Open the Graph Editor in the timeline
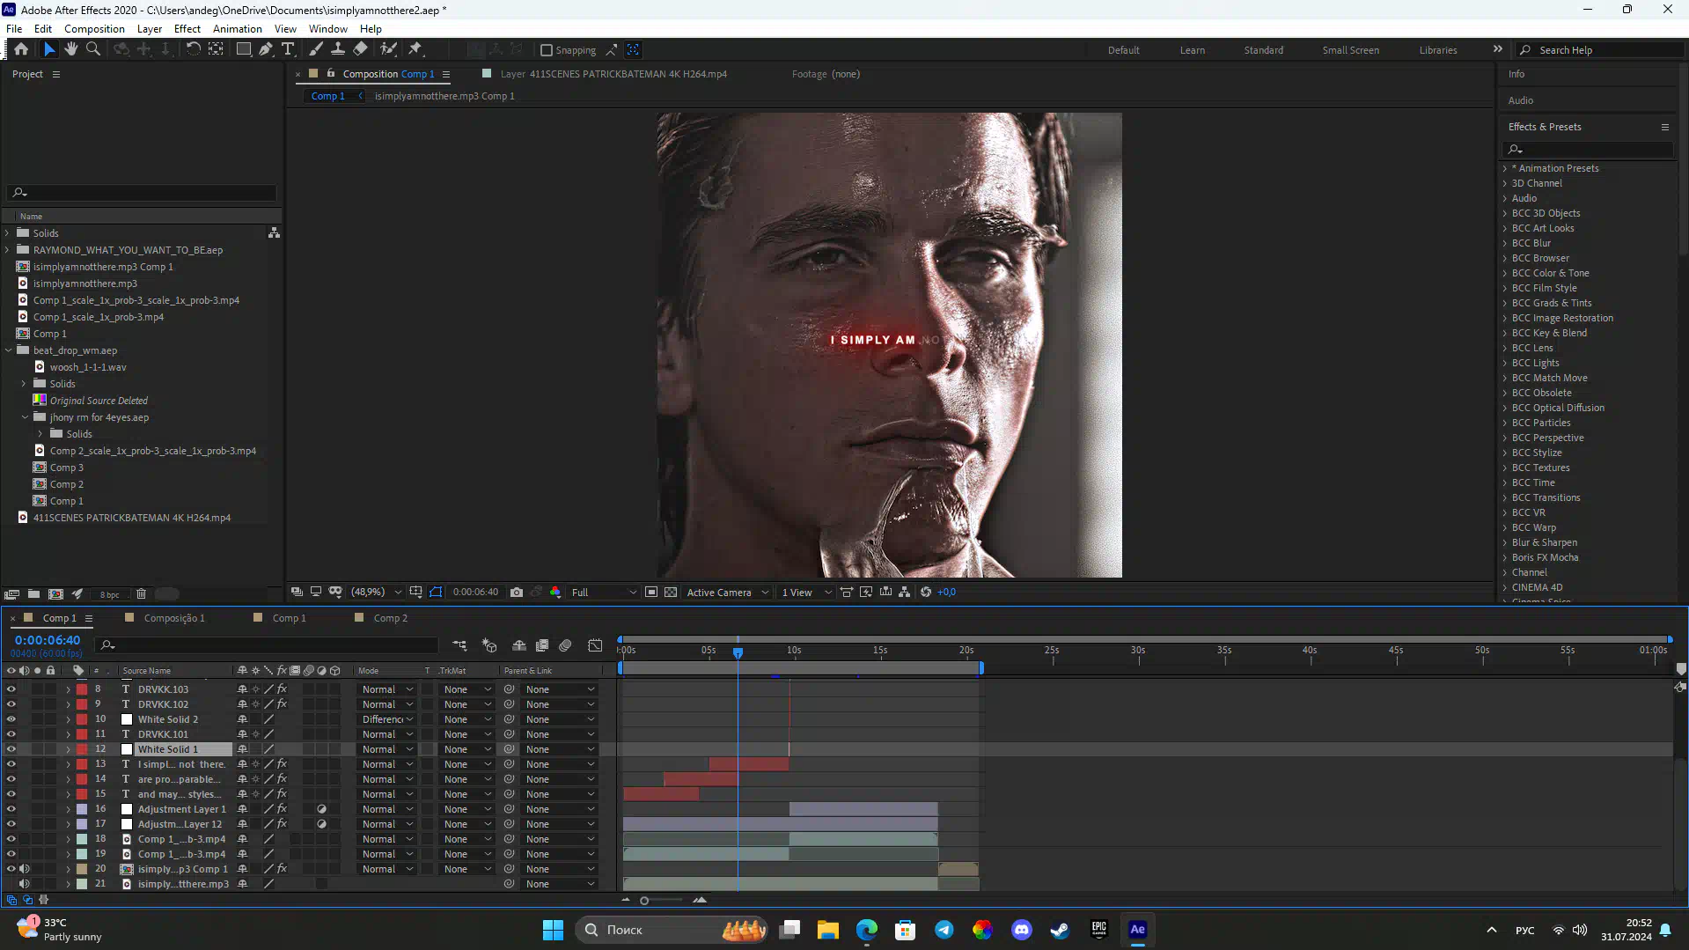The image size is (1689, 950). (x=595, y=645)
